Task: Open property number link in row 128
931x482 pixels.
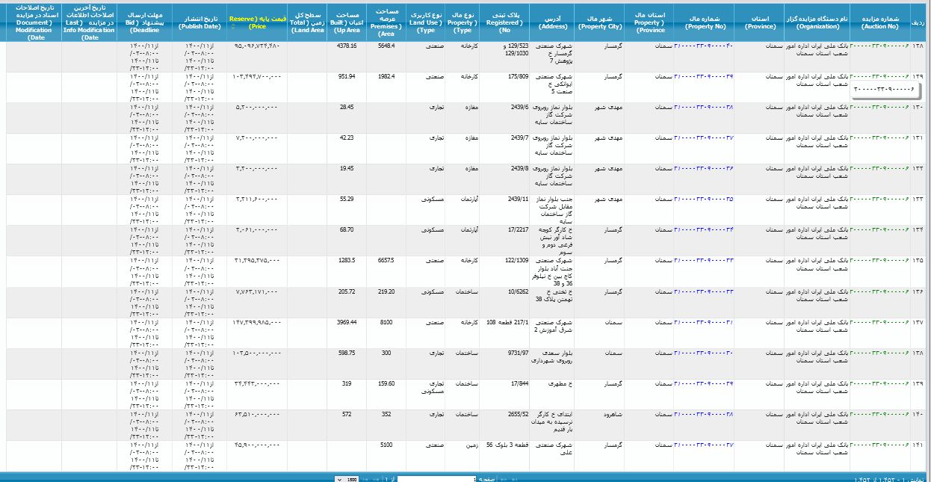Action: coord(704,46)
